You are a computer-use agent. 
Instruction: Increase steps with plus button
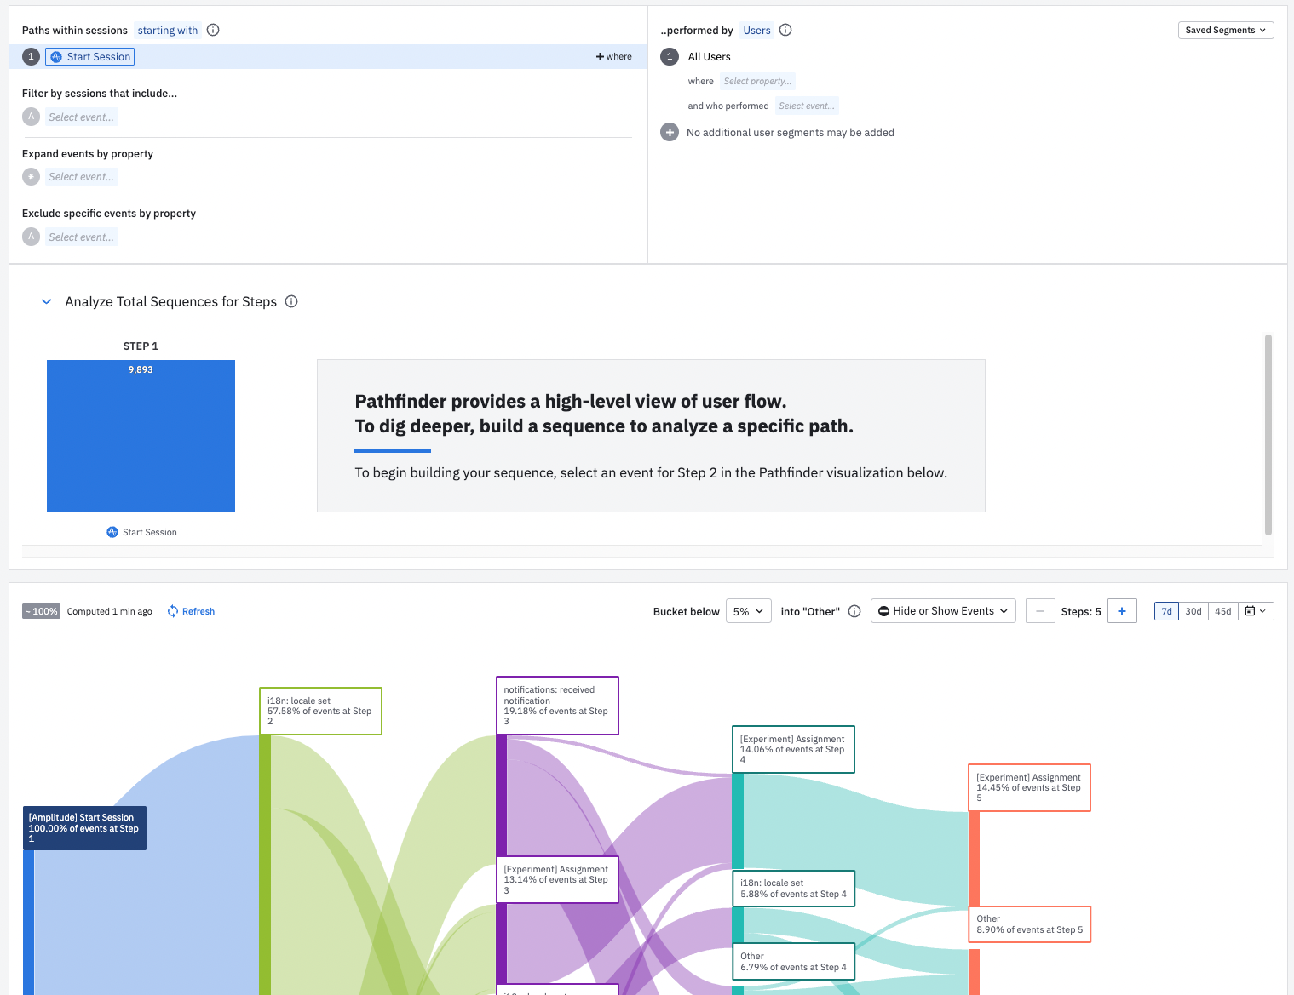[x=1122, y=611]
